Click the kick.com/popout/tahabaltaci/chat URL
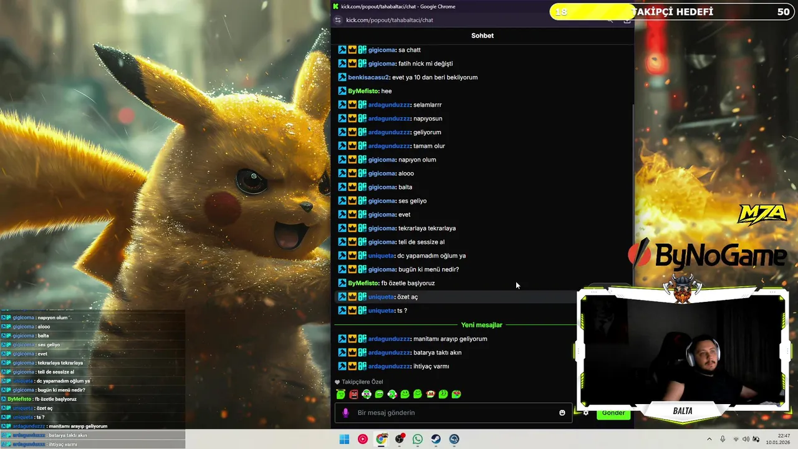The height and width of the screenshot is (449, 798). (390, 20)
